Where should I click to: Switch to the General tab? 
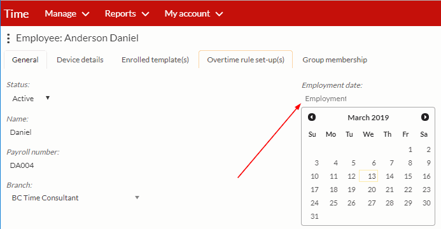(25, 60)
